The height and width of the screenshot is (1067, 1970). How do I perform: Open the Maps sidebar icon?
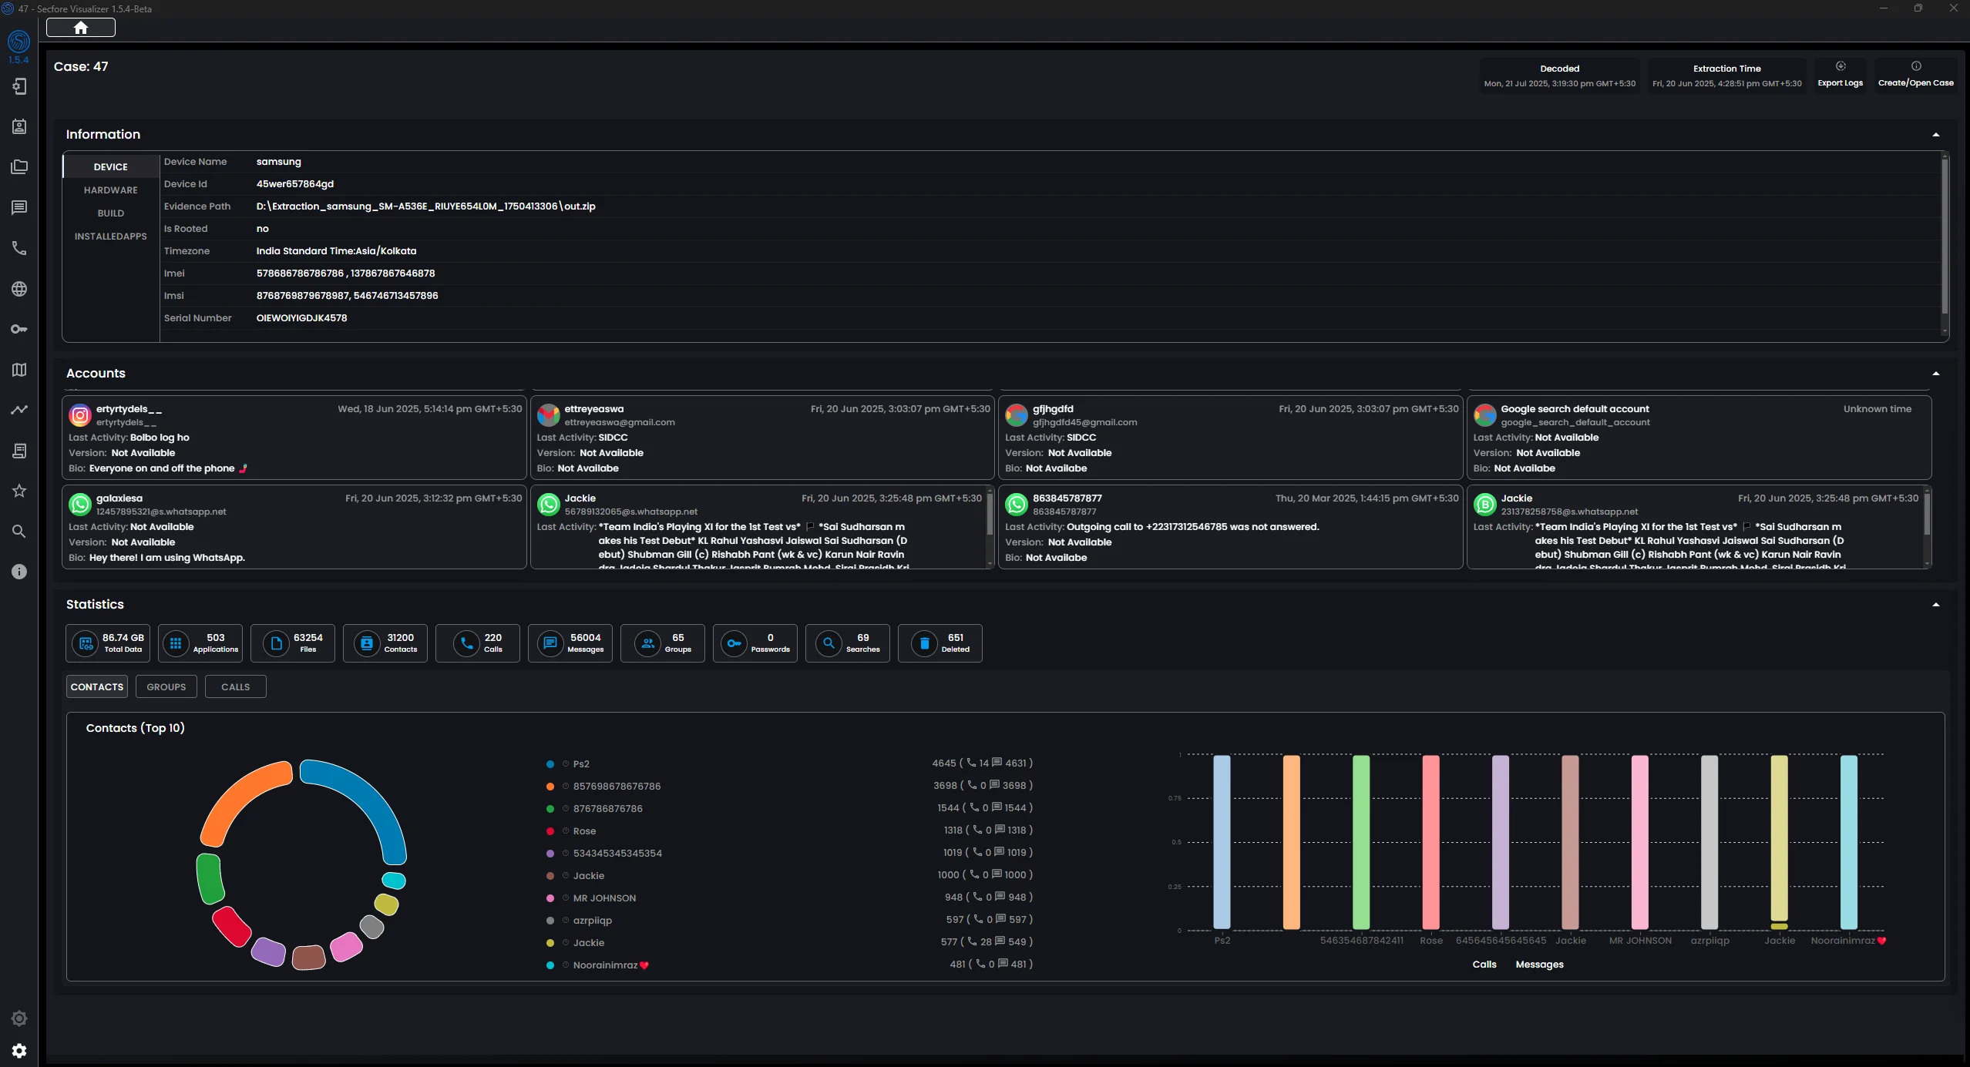coord(19,370)
